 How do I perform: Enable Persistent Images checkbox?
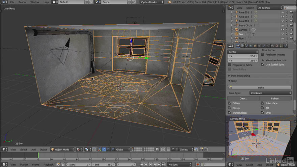pyautogui.click(x=262, y=55)
